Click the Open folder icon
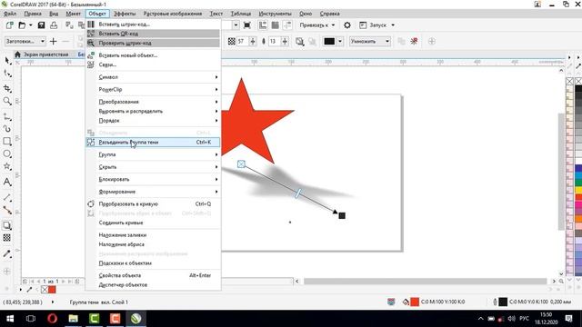The image size is (582, 327). (22, 25)
